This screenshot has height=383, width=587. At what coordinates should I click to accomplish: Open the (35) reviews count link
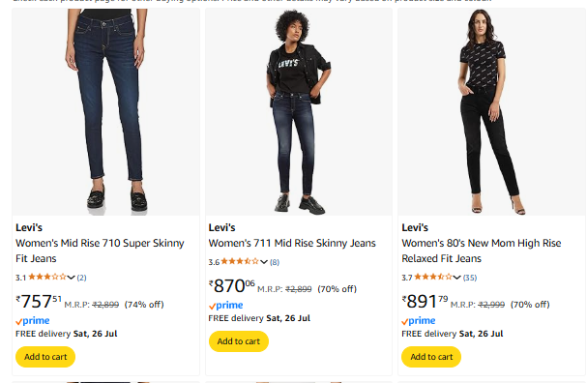click(470, 278)
